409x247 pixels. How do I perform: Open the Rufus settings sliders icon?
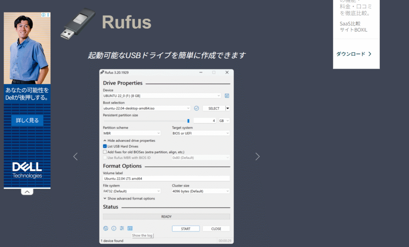click(x=122, y=229)
